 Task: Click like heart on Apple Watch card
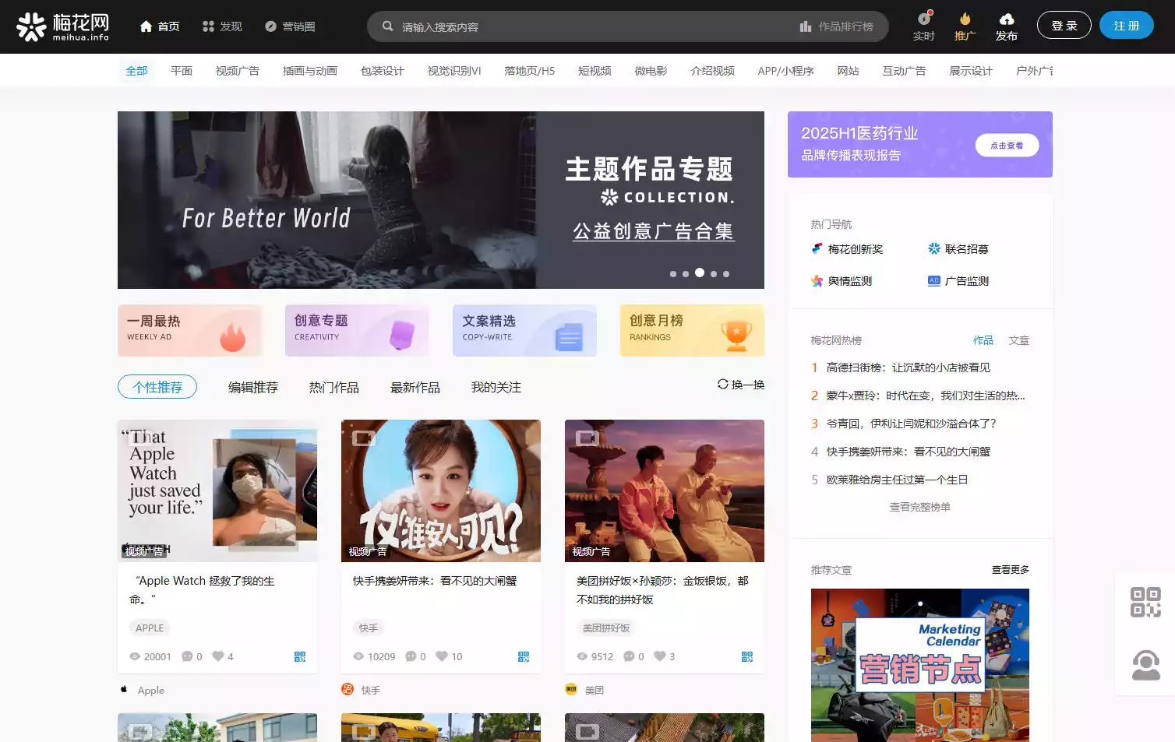tap(218, 656)
